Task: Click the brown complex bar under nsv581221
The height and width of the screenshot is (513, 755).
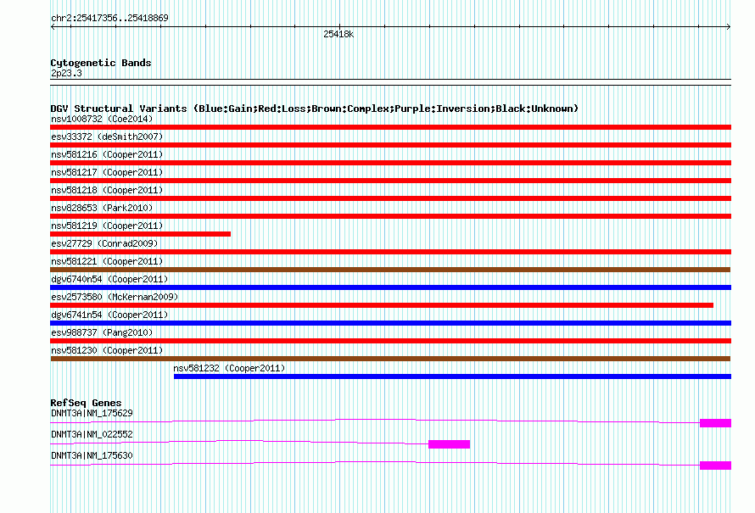Action: pyautogui.click(x=390, y=270)
